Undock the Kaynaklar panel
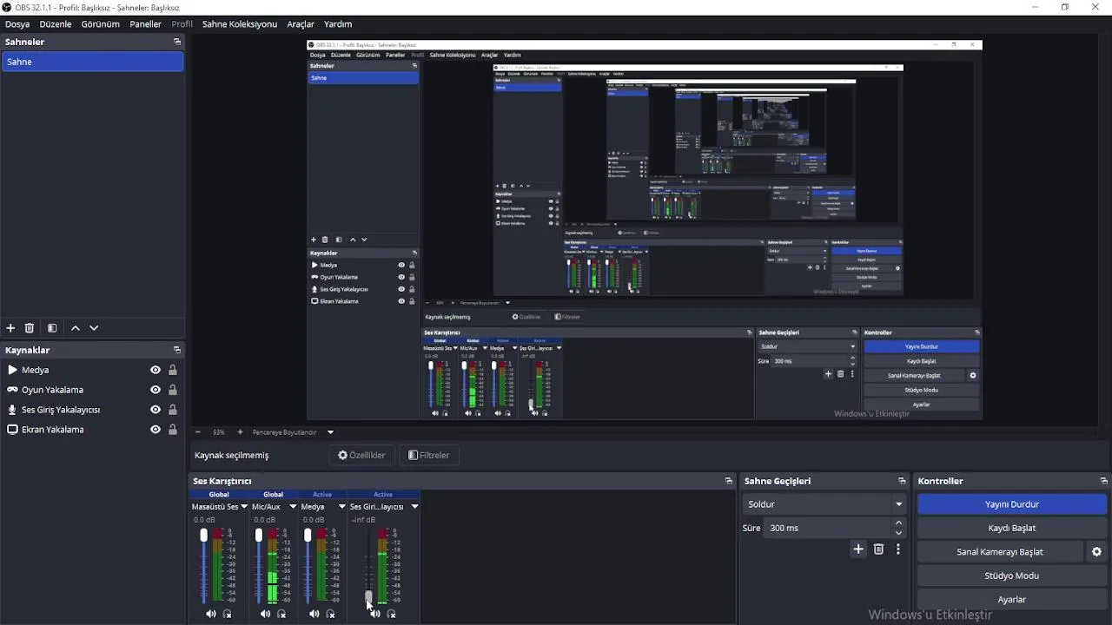 pos(177,350)
